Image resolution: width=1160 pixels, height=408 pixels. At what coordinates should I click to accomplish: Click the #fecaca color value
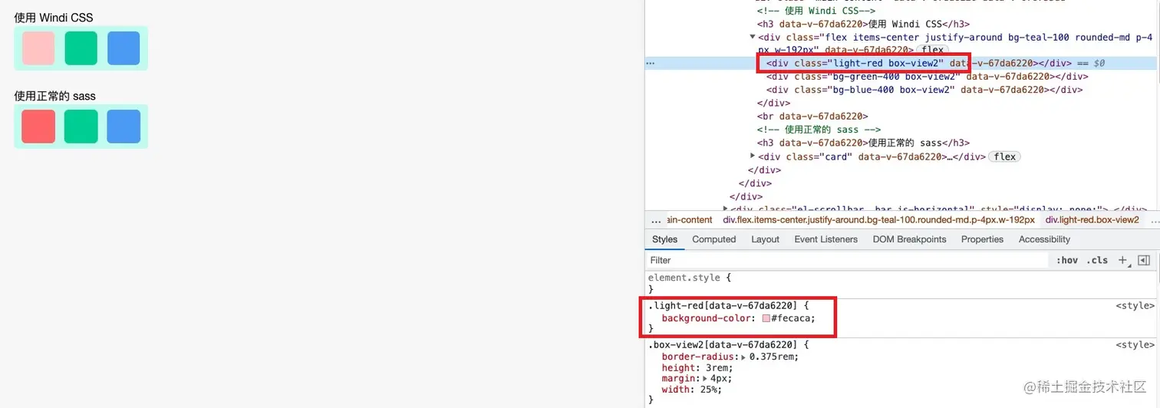(791, 318)
